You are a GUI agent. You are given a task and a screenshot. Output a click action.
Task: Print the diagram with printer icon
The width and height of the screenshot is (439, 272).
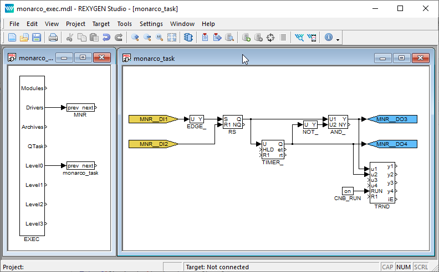[53, 38]
